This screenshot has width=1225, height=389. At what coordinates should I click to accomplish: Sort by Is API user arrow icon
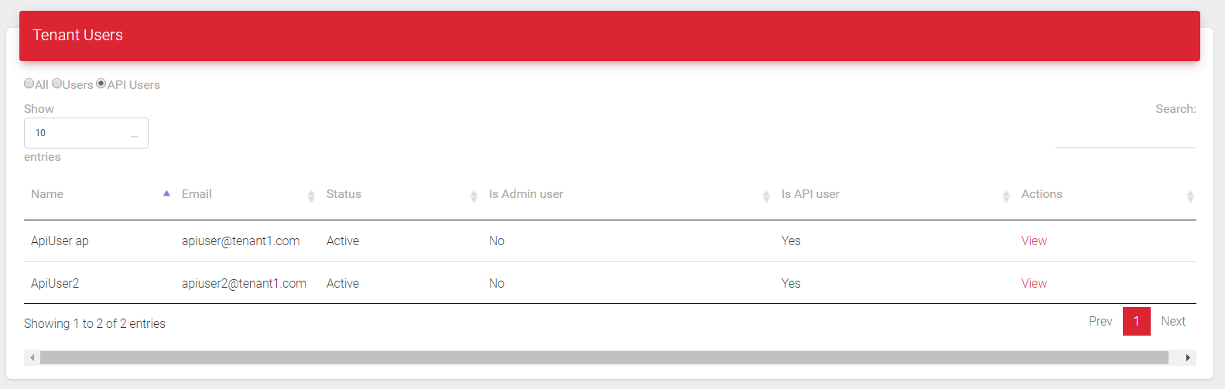(x=1006, y=196)
